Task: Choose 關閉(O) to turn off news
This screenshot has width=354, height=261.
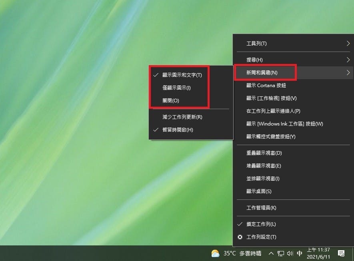Action: [191, 101]
